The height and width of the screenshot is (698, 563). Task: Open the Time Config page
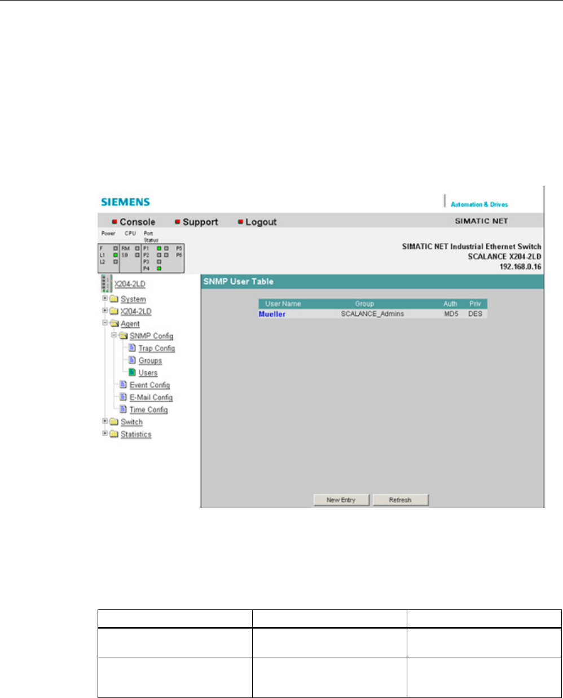tap(148, 410)
